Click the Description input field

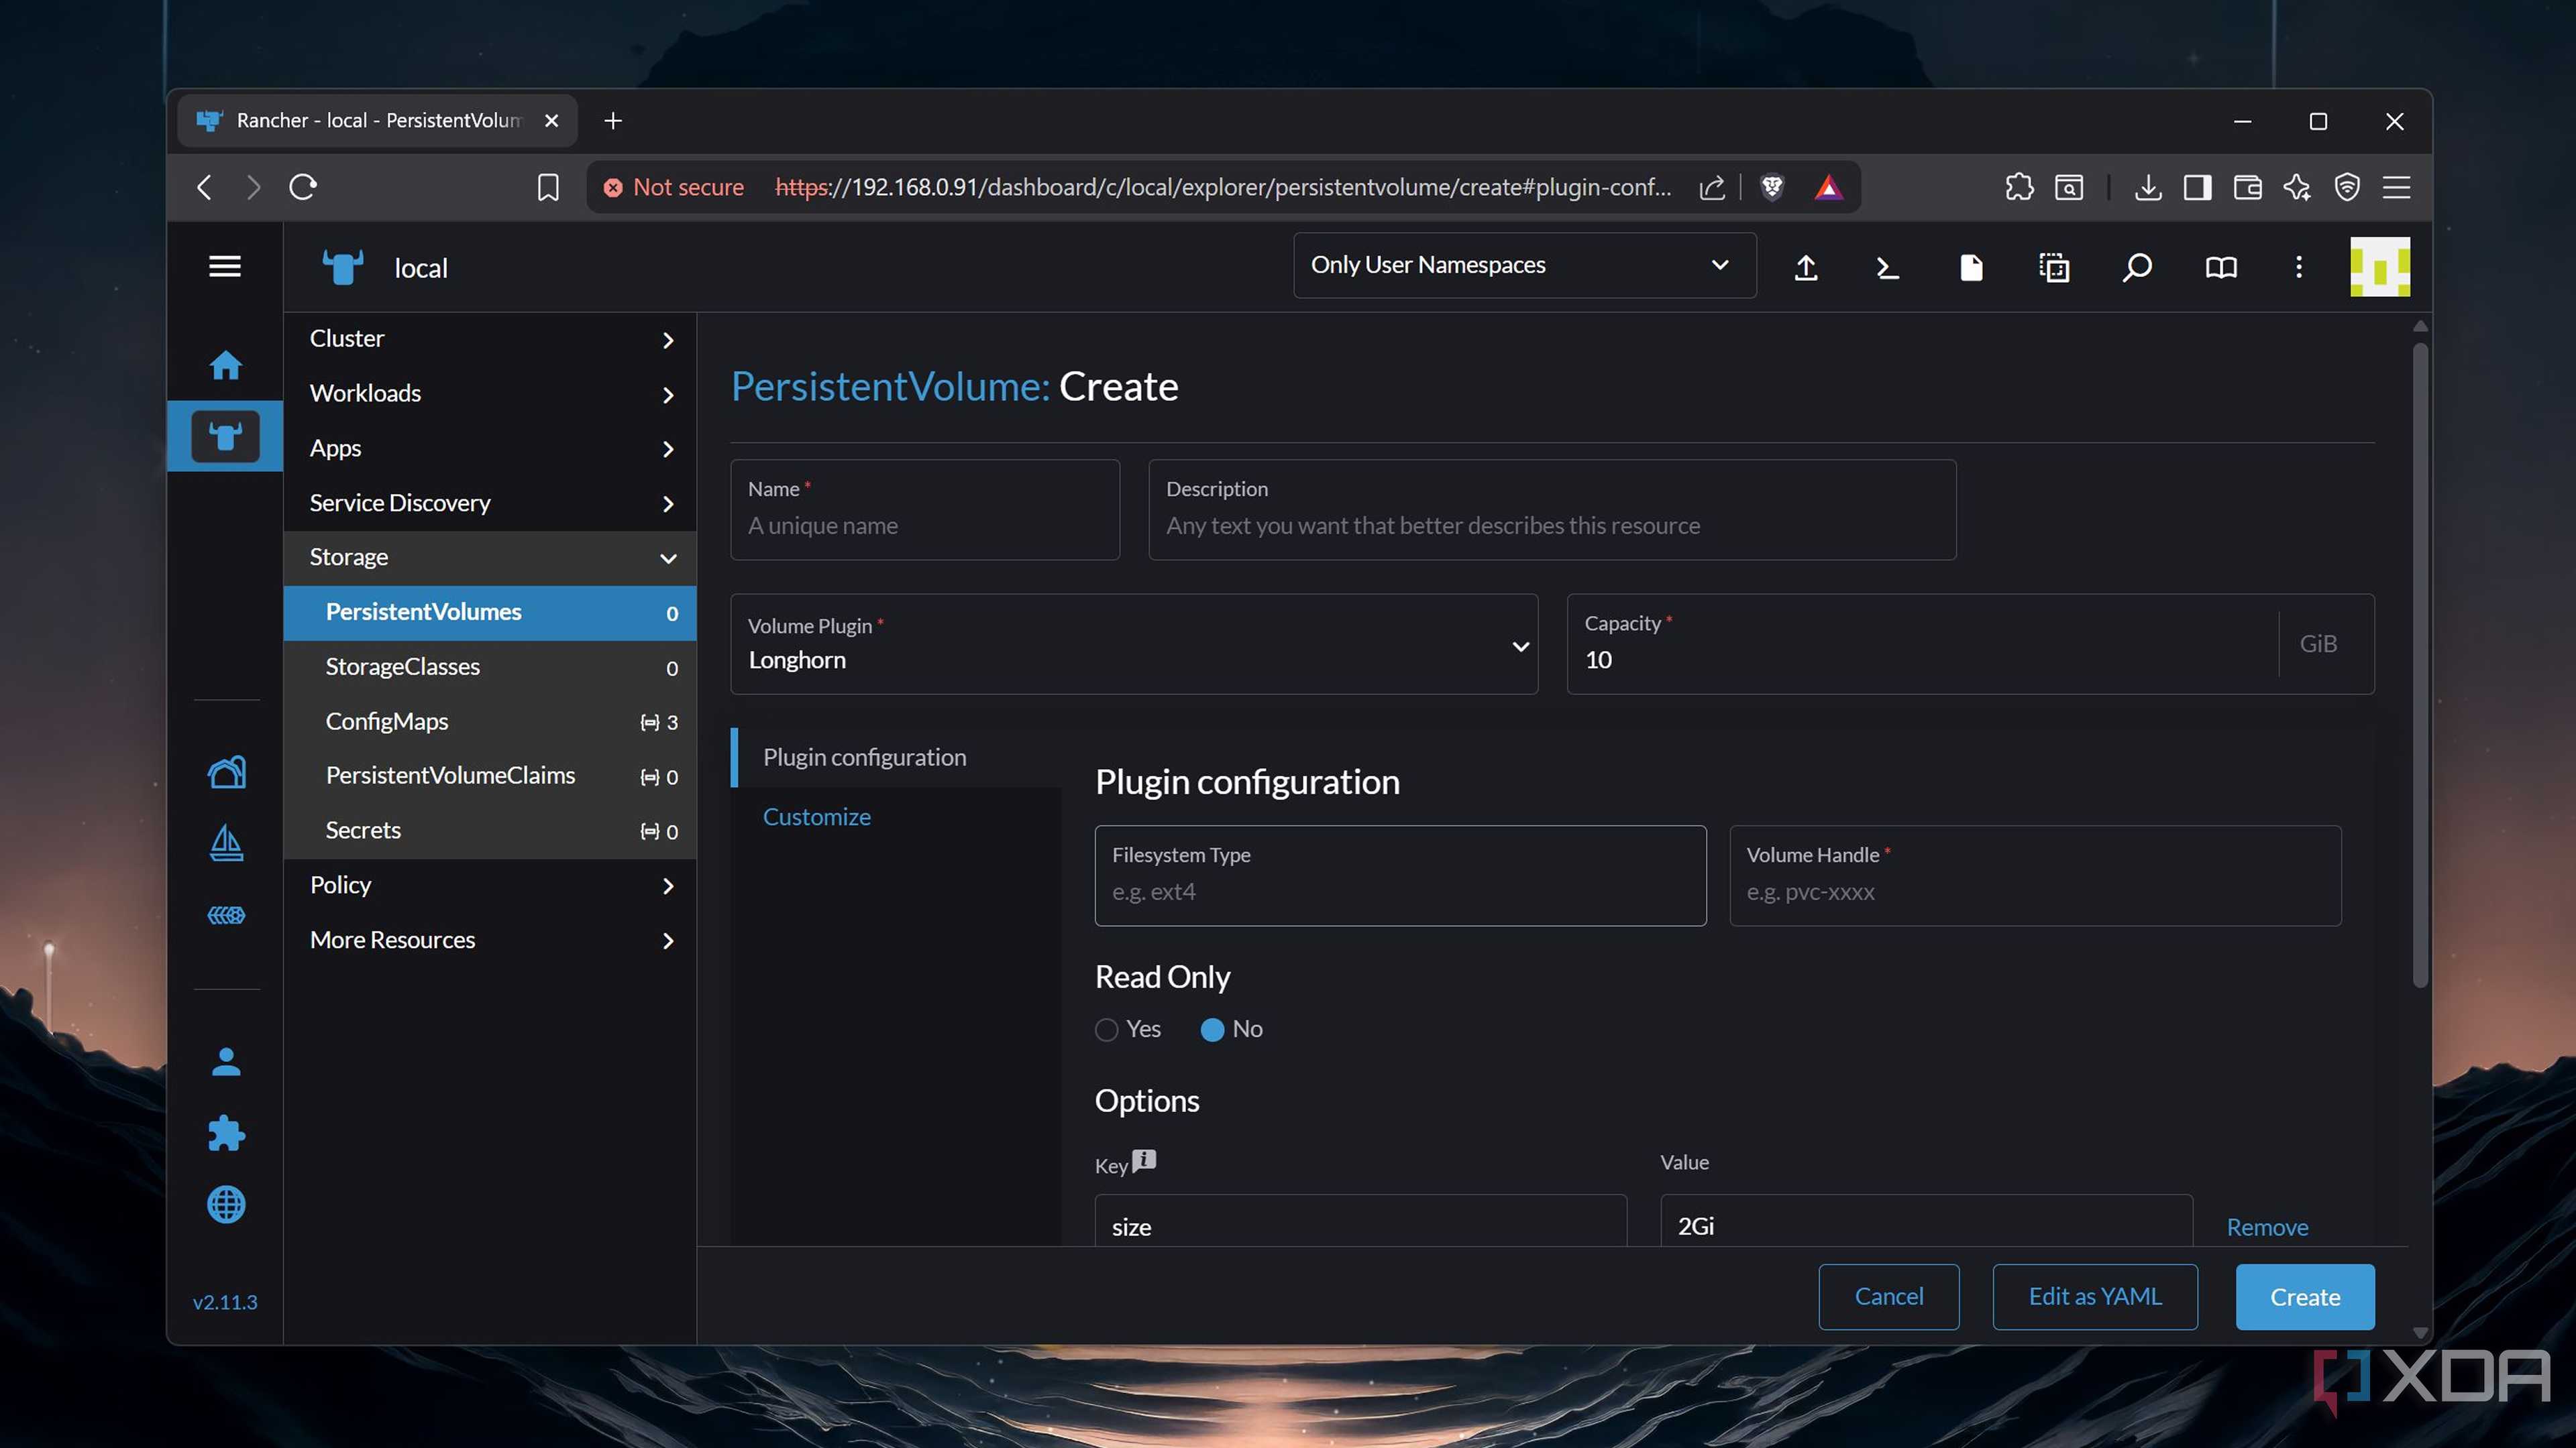tap(1552, 509)
